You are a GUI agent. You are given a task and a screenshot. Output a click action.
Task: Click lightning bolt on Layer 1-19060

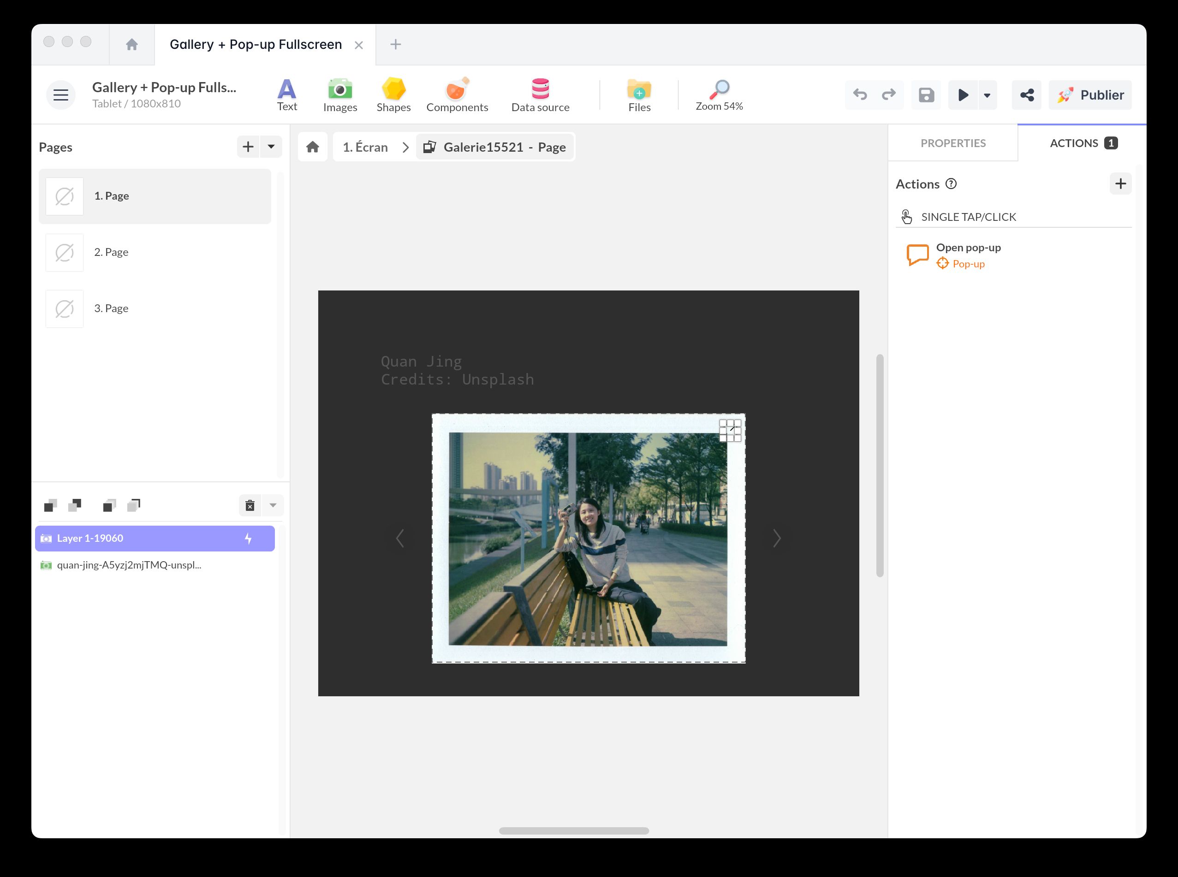[x=248, y=538]
